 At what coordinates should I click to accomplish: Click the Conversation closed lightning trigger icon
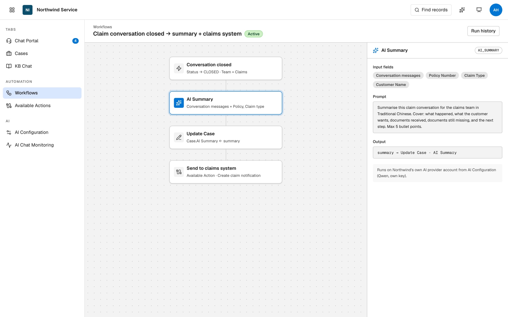[x=179, y=68]
